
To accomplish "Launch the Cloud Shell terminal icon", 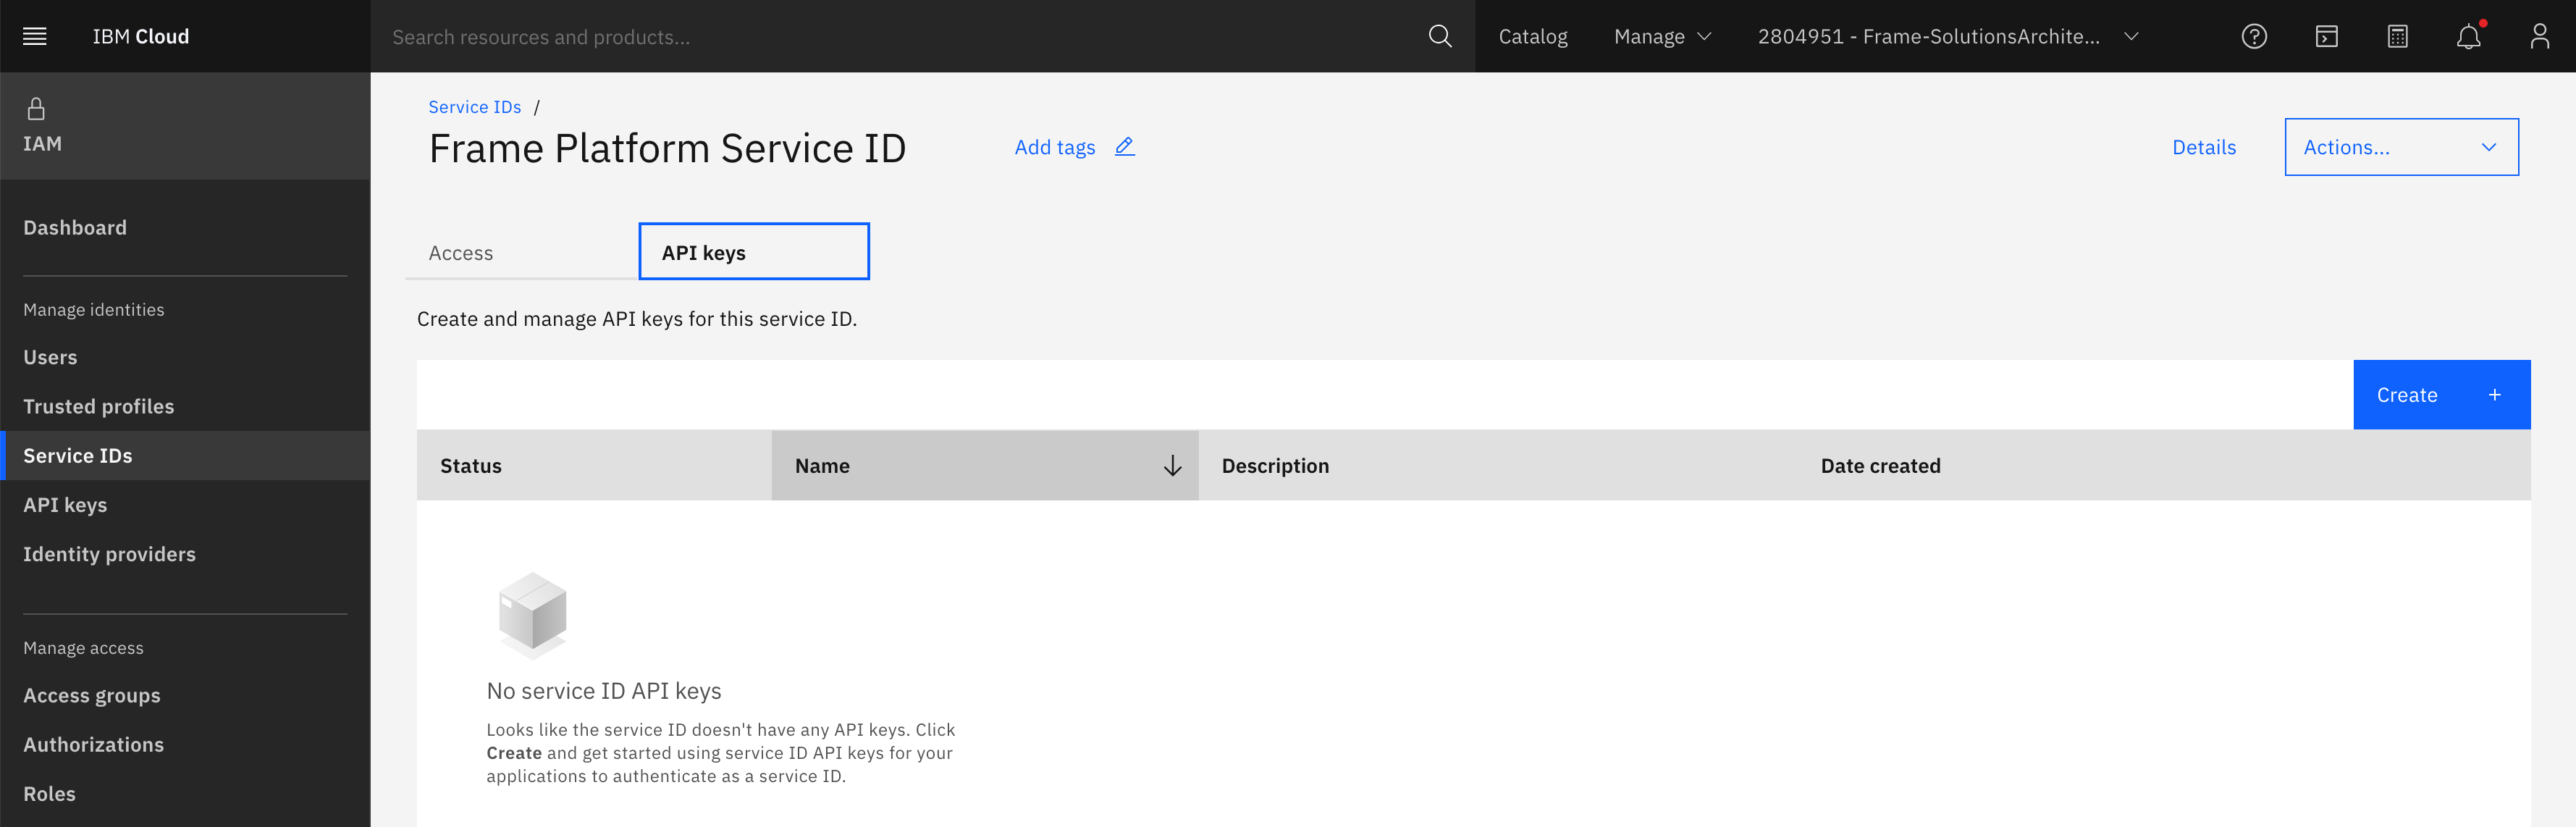I will click(x=2326, y=36).
